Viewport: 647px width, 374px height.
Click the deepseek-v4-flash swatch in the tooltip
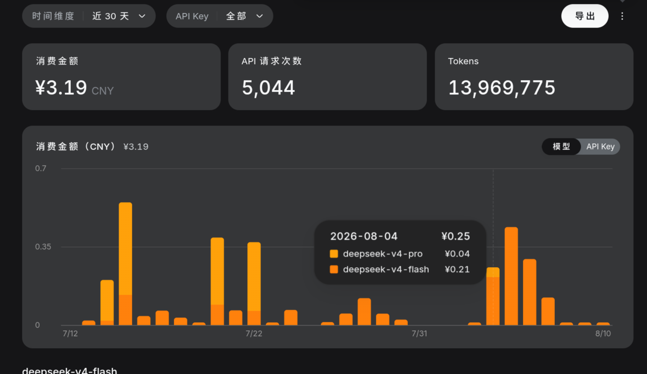334,269
